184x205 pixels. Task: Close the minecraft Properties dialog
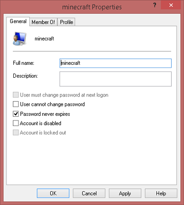click(171, 5)
